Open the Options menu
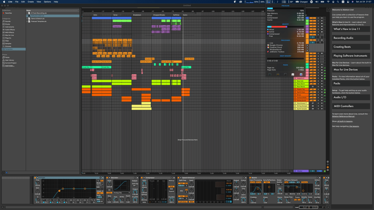Screen dimensions: 374x210 coord(47,2)
